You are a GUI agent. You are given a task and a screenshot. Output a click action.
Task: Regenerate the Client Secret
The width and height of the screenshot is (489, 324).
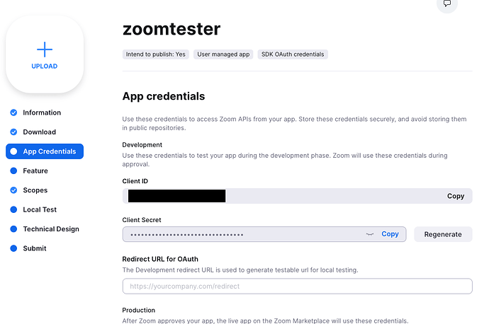click(x=443, y=234)
